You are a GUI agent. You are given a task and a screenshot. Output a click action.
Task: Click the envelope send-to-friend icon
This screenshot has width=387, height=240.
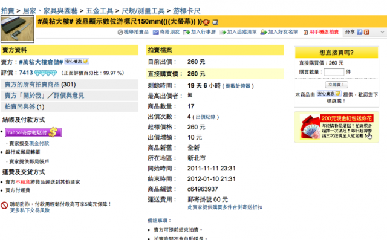tap(156, 32)
